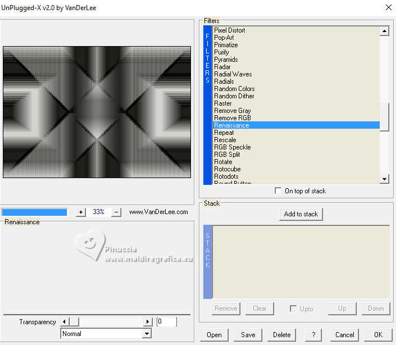Click the zoom out minus button

(x=116, y=212)
